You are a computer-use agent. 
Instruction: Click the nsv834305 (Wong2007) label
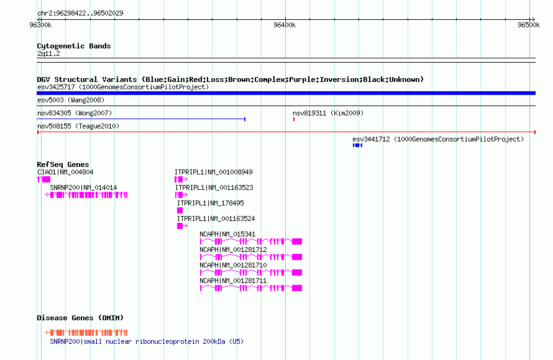pos(75,113)
